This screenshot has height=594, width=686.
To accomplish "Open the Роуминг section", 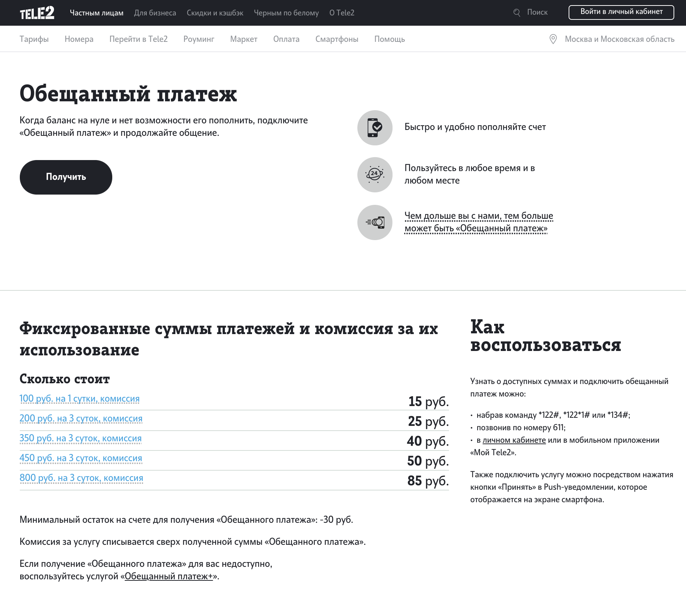I will click(198, 39).
